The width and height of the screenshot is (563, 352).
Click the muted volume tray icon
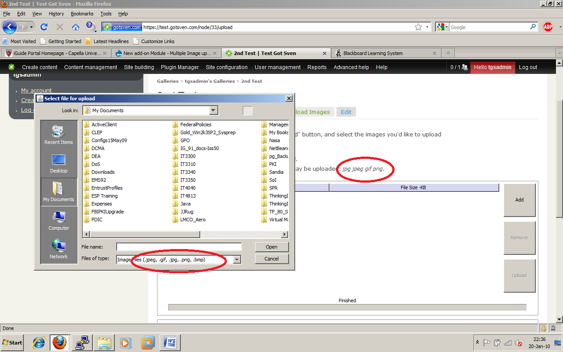[x=519, y=343]
